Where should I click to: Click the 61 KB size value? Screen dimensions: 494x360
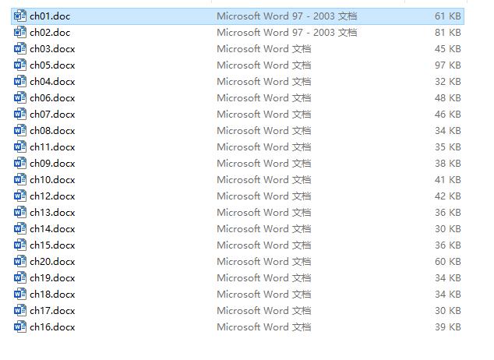(448, 16)
